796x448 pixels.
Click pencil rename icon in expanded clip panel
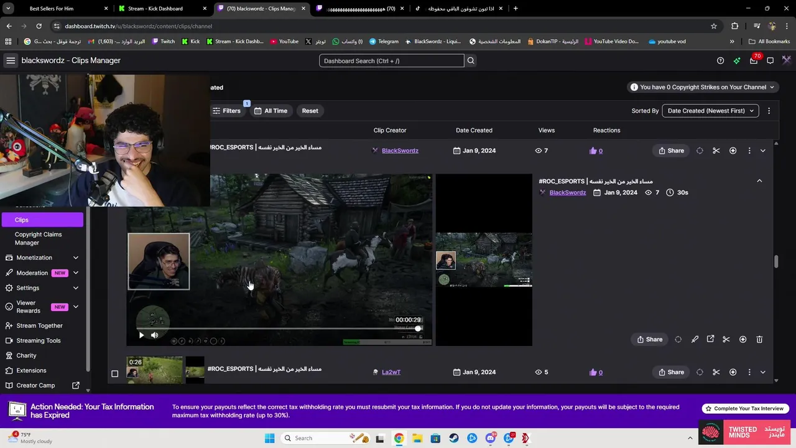coord(695,339)
